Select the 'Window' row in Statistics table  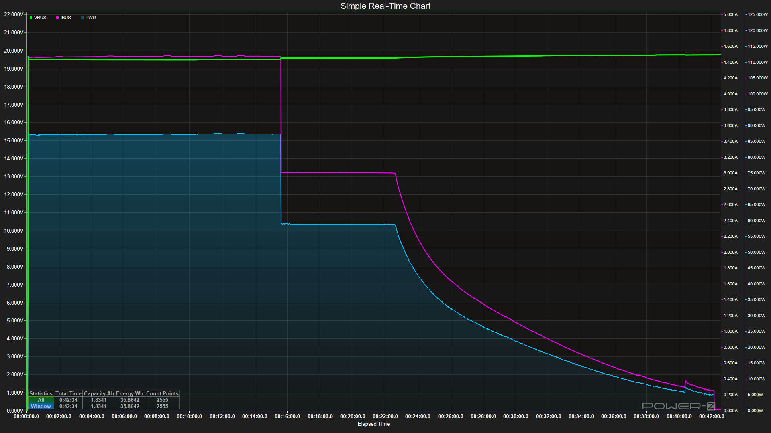41,406
